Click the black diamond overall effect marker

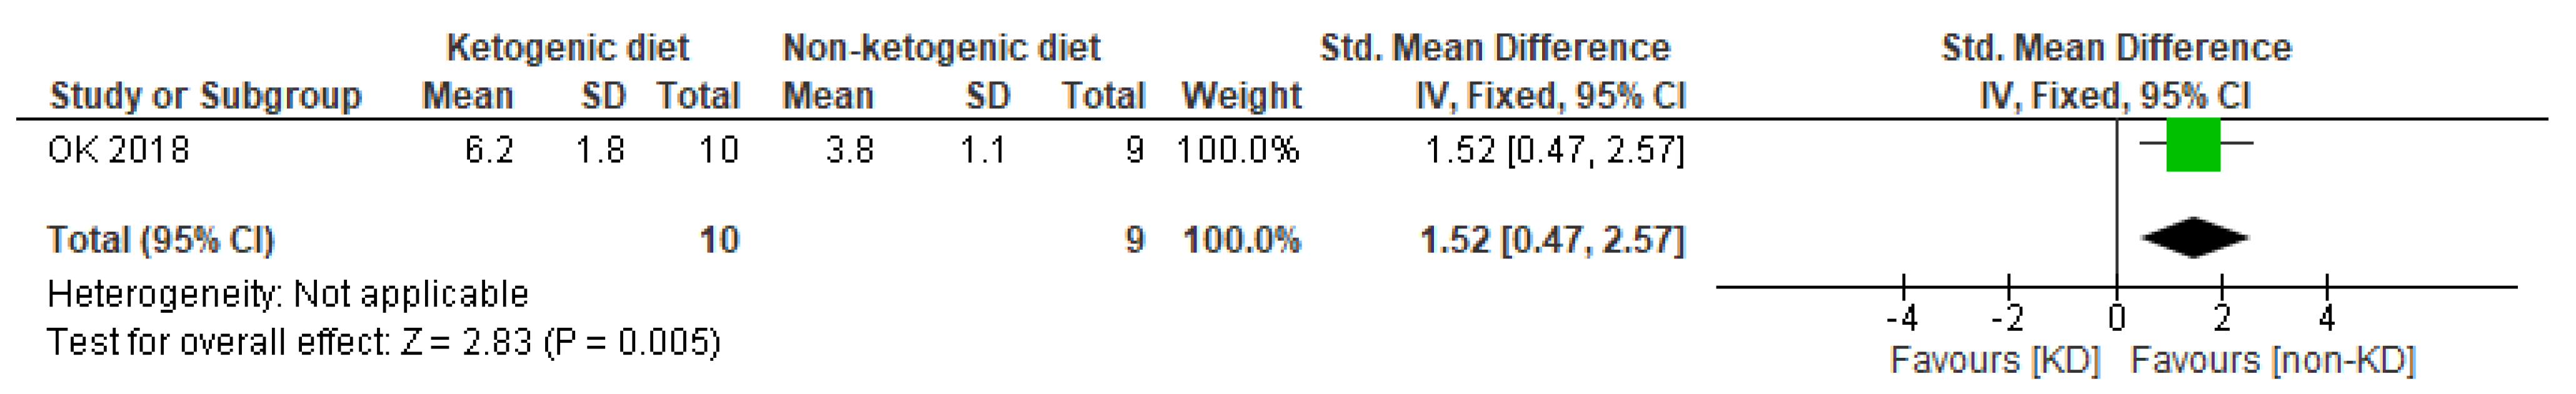tap(2194, 238)
